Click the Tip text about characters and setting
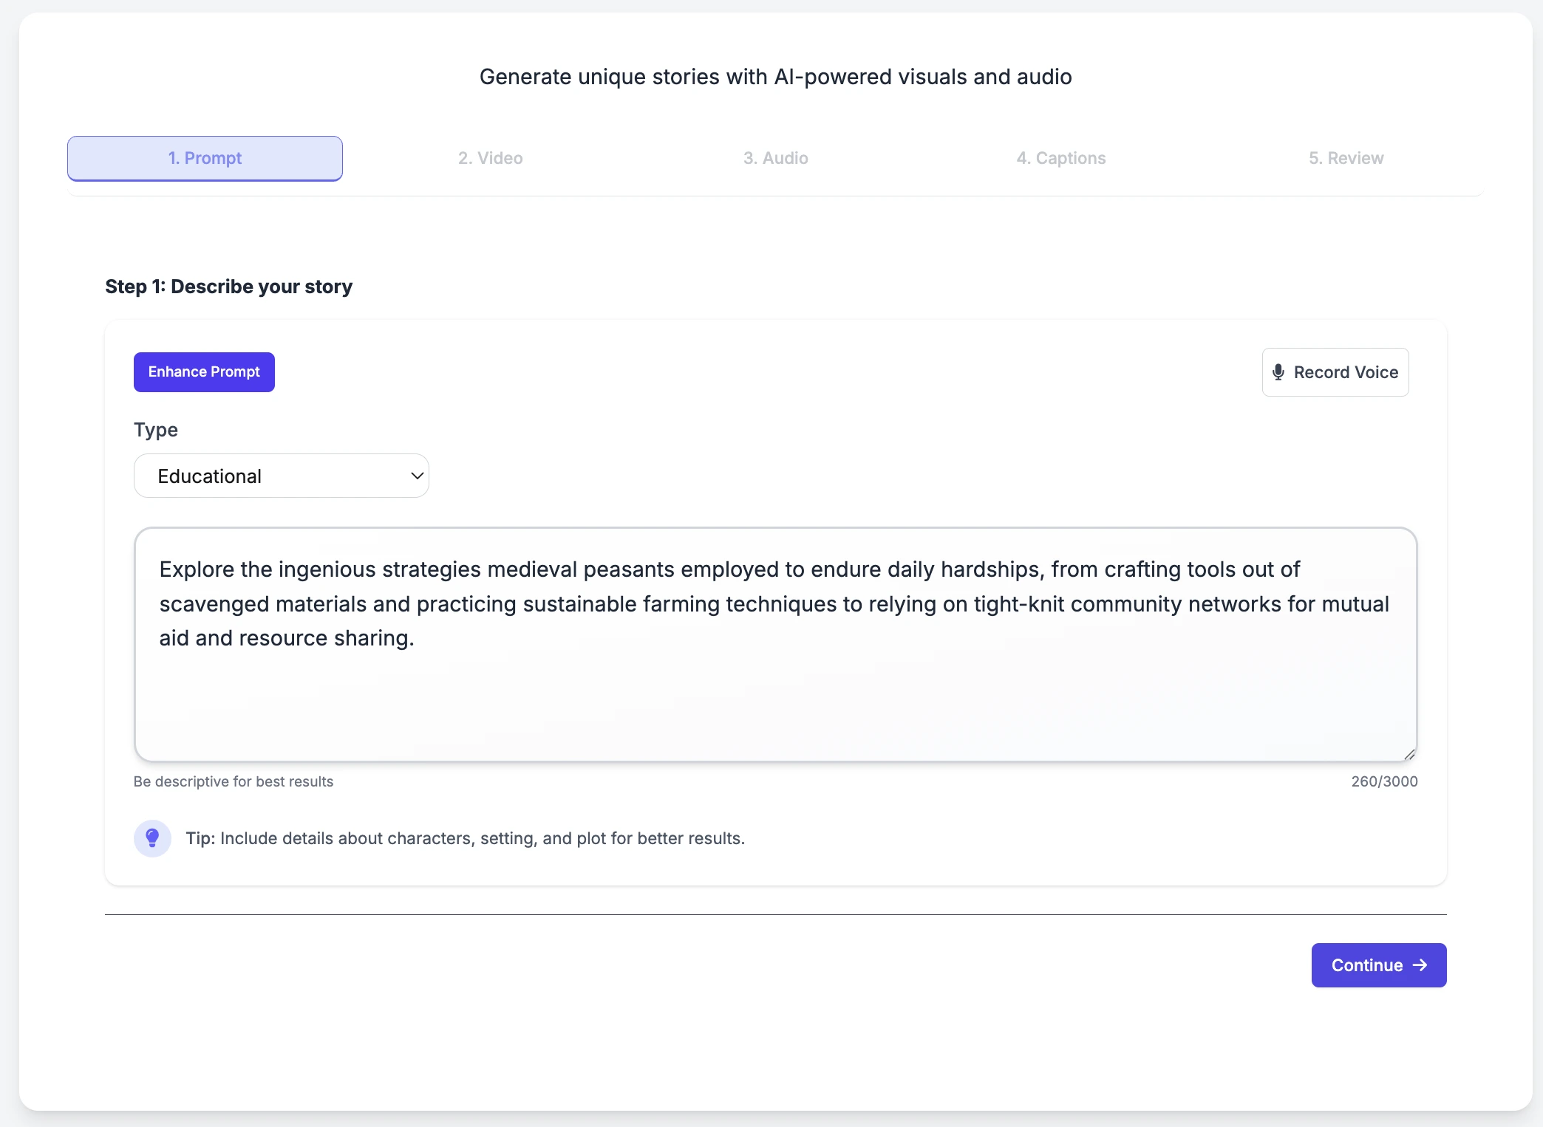The height and width of the screenshot is (1127, 1543). pos(465,838)
